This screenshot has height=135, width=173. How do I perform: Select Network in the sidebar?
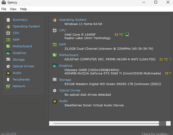[19, 86]
